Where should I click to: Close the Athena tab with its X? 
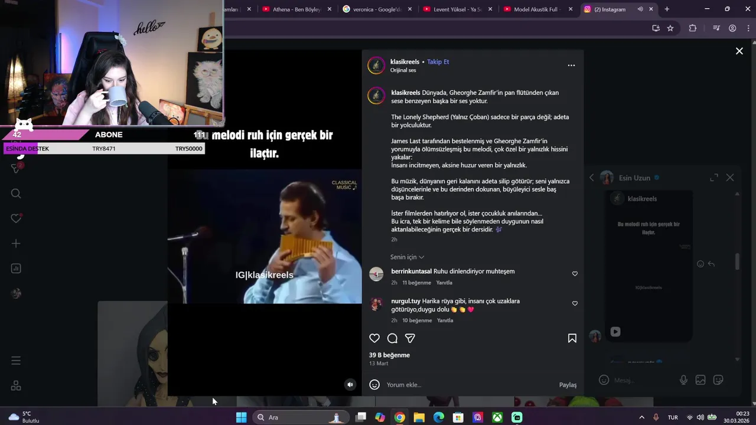point(330,9)
